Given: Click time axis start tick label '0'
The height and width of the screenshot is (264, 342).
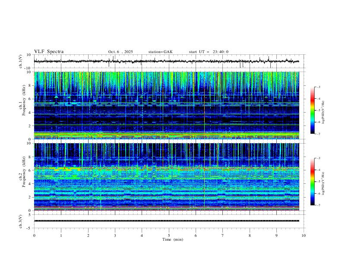Looking at the screenshot, I should 34,236.
